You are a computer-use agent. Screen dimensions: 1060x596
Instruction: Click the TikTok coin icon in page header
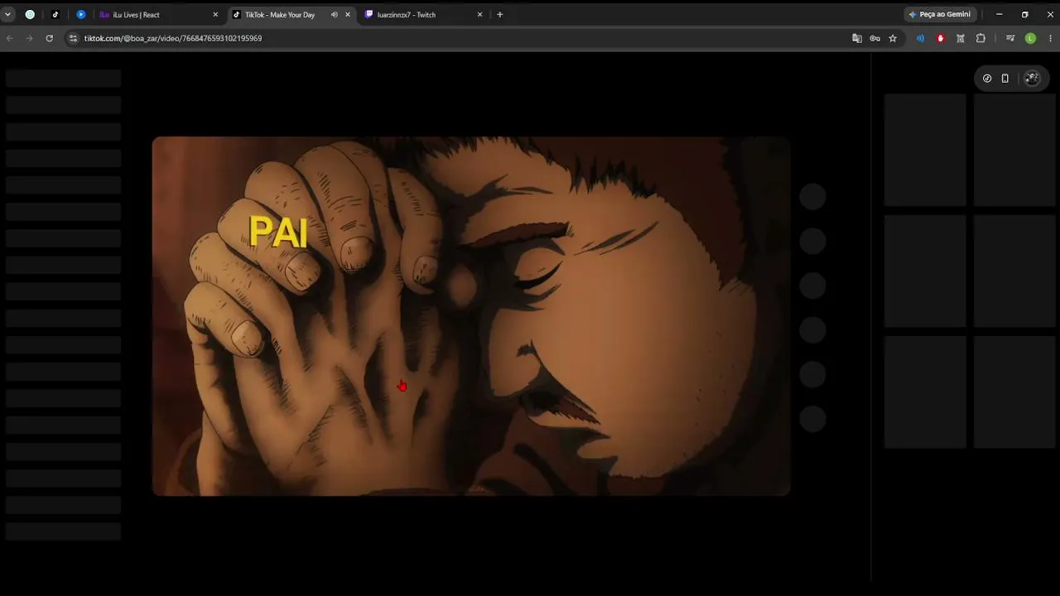987,79
